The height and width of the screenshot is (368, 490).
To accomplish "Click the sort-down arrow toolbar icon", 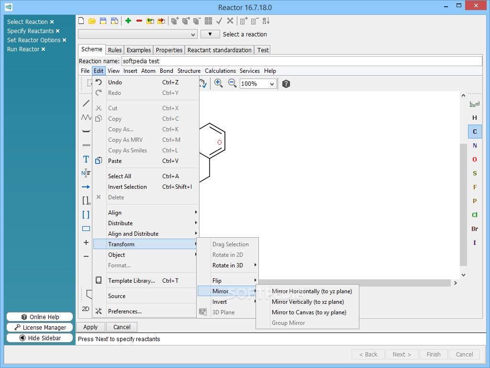I will pos(266,21).
